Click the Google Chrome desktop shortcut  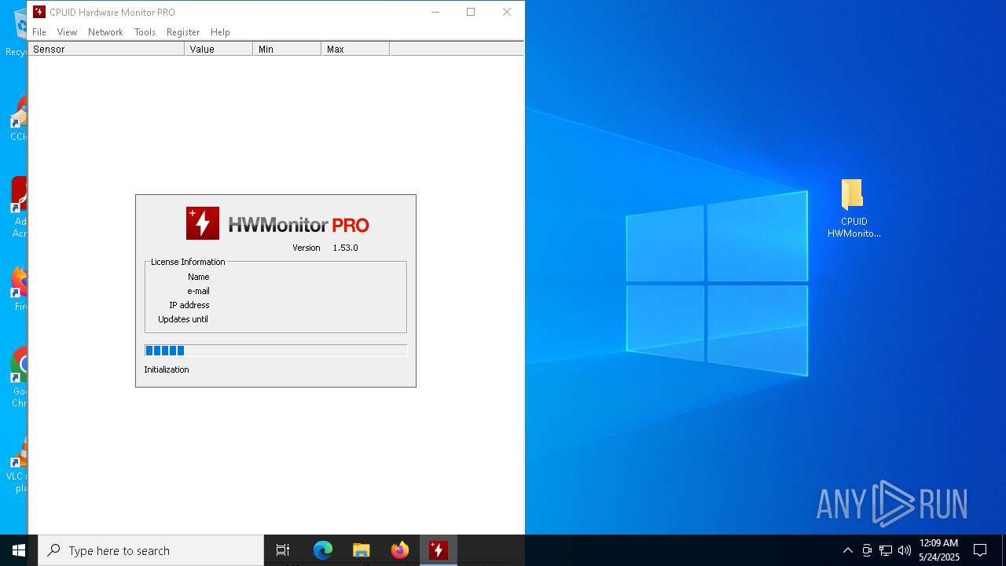pyautogui.click(x=20, y=377)
